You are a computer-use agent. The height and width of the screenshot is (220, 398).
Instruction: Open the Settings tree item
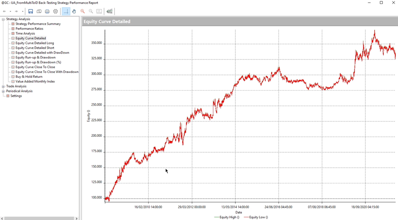pos(16,96)
